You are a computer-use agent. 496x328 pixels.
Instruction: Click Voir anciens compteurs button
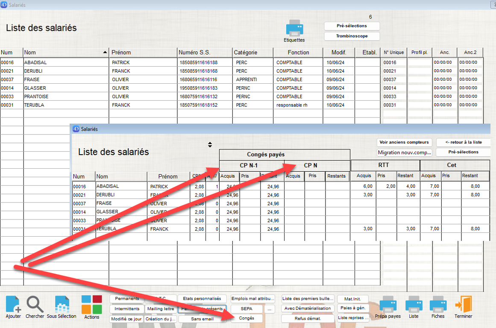(x=404, y=142)
